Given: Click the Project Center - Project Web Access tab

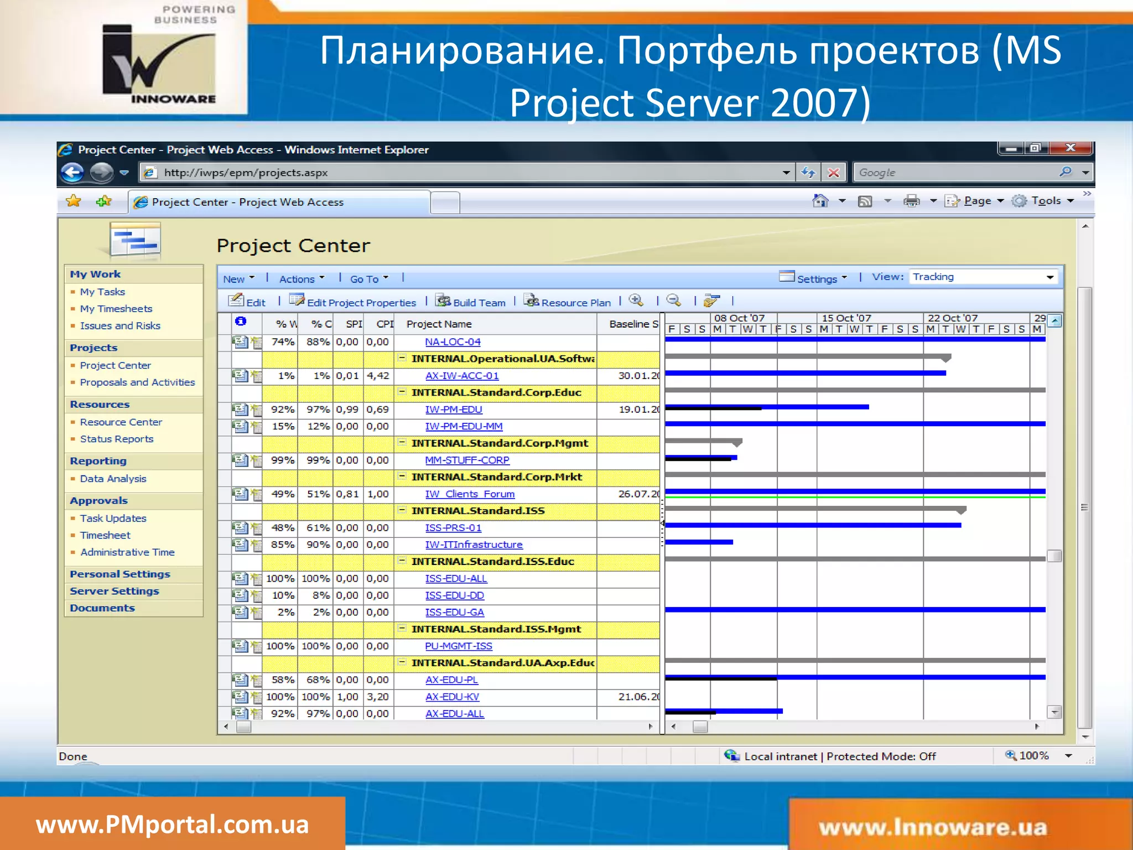Looking at the screenshot, I should [279, 202].
